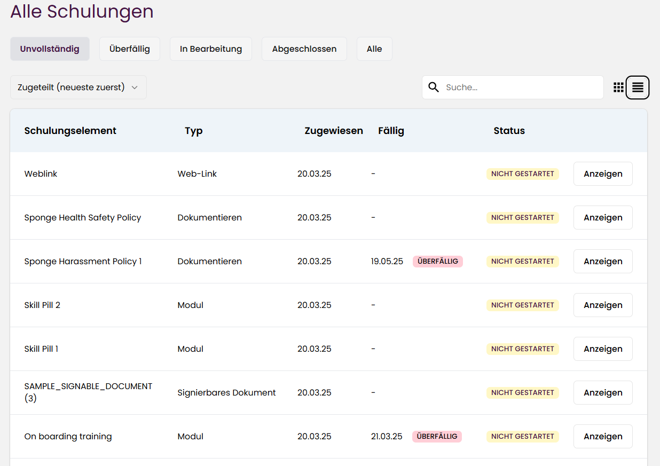Screen dimensions: 660x466
Task: Select the Unvollständig filter tab
Action: [x=50, y=49]
